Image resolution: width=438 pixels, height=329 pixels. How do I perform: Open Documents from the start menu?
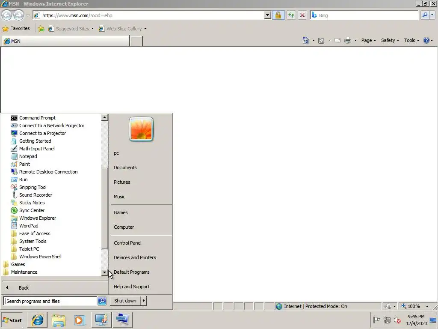point(125,167)
